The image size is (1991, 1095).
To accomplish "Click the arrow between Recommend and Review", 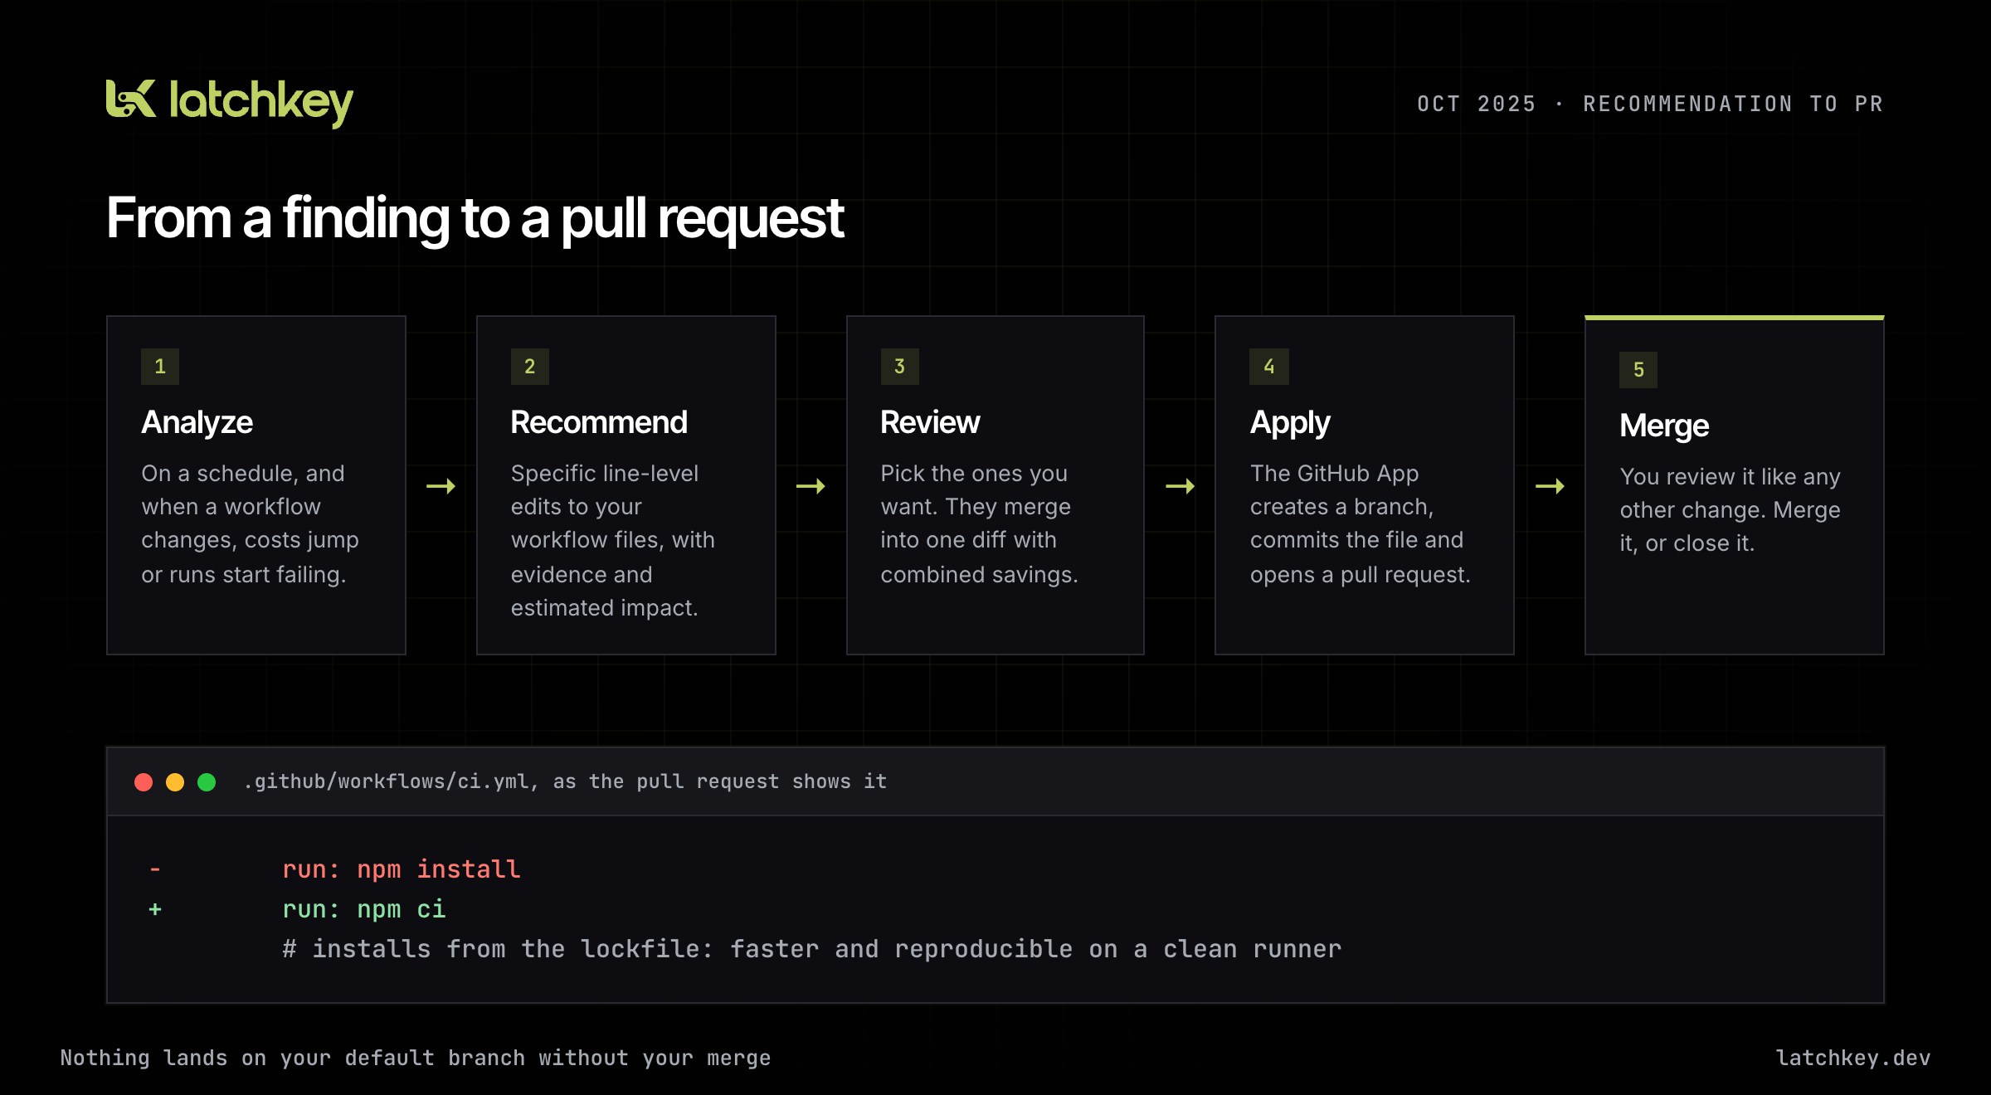I will tap(811, 486).
